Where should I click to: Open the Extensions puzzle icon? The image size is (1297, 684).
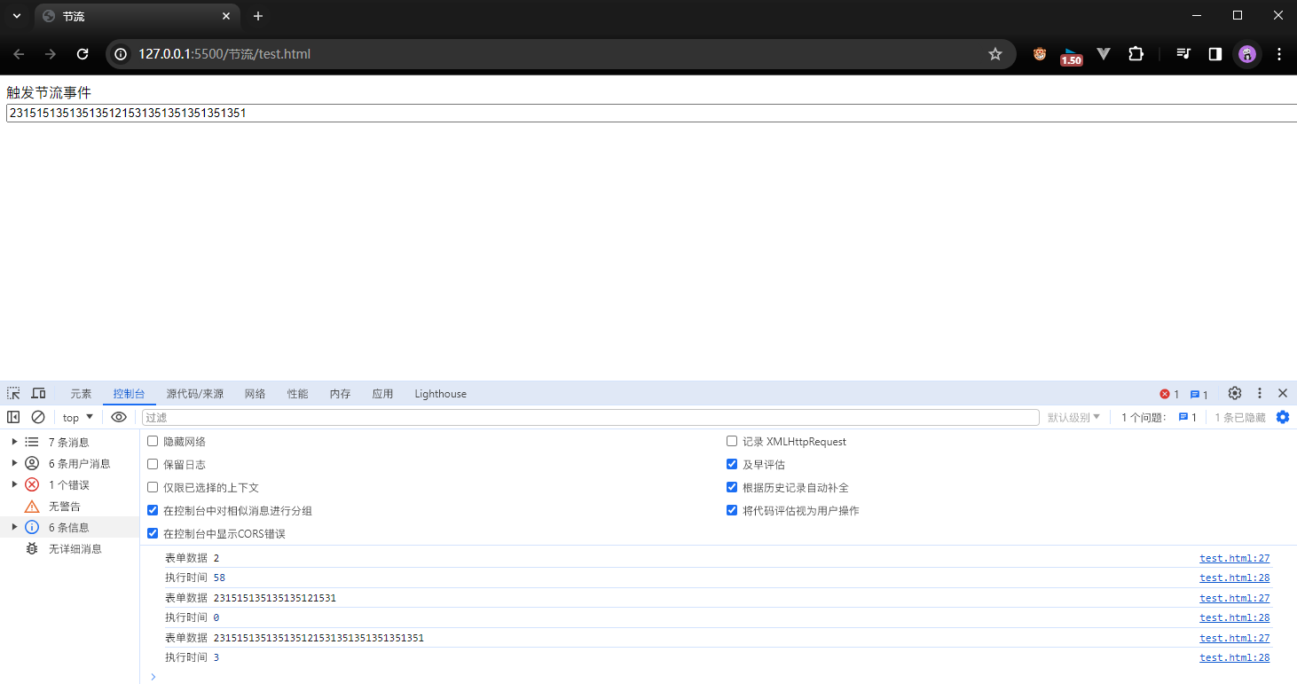pyautogui.click(x=1136, y=54)
